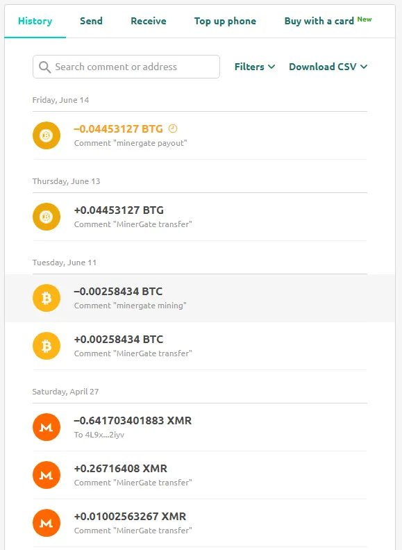Open the -0.00258434 BTC minergate mining transaction
This screenshot has width=402, height=550.
click(x=200, y=298)
